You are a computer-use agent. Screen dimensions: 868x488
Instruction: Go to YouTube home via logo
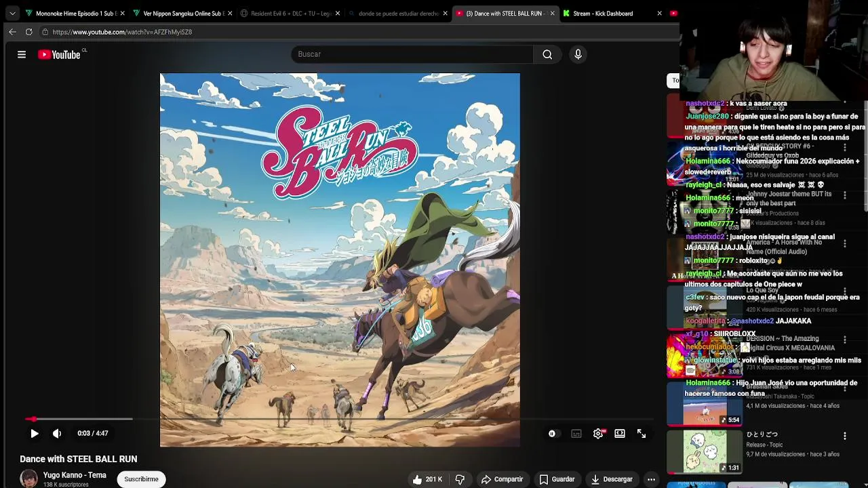[x=59, y=54]
